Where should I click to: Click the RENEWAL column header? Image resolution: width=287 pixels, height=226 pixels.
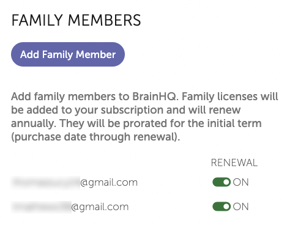coord(234,162)
